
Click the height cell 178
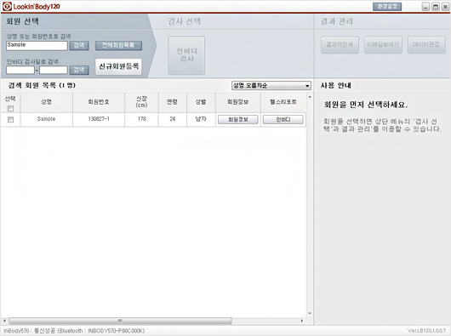tap(141, 119)
